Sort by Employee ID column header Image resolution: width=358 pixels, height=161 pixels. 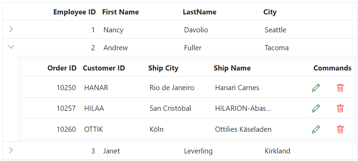pos(74,12)
